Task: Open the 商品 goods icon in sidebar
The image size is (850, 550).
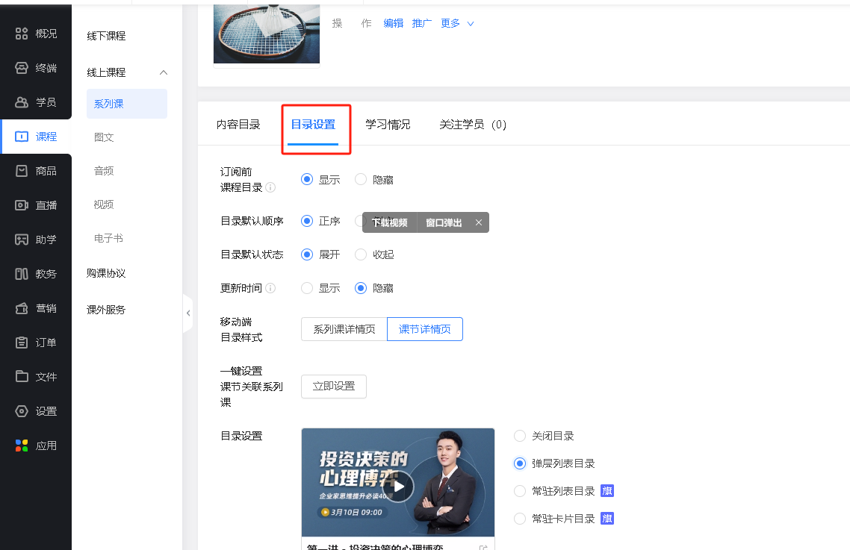Action: coord(21,171)
